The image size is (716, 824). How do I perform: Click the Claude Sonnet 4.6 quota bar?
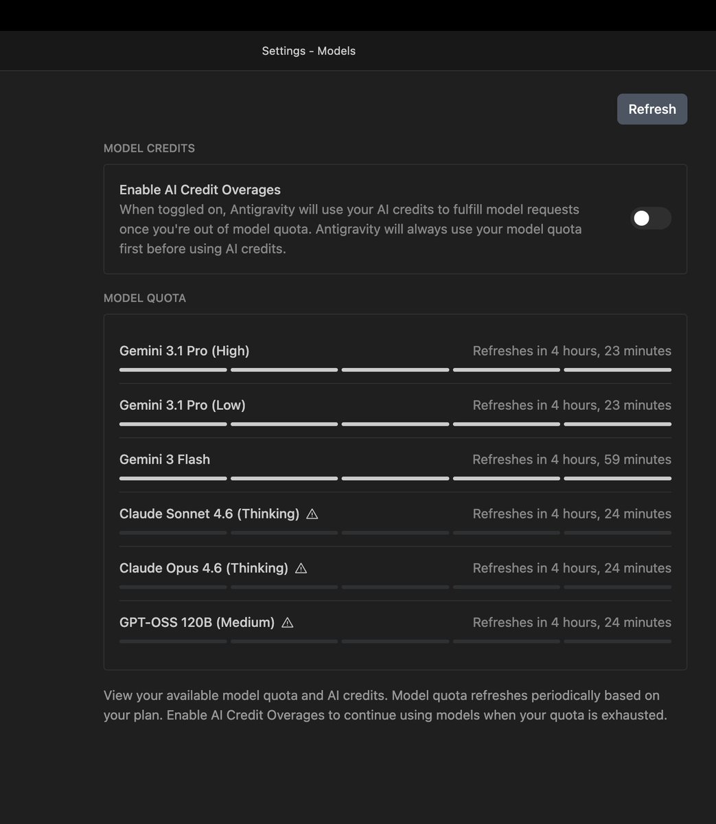(x=395, y=532)
